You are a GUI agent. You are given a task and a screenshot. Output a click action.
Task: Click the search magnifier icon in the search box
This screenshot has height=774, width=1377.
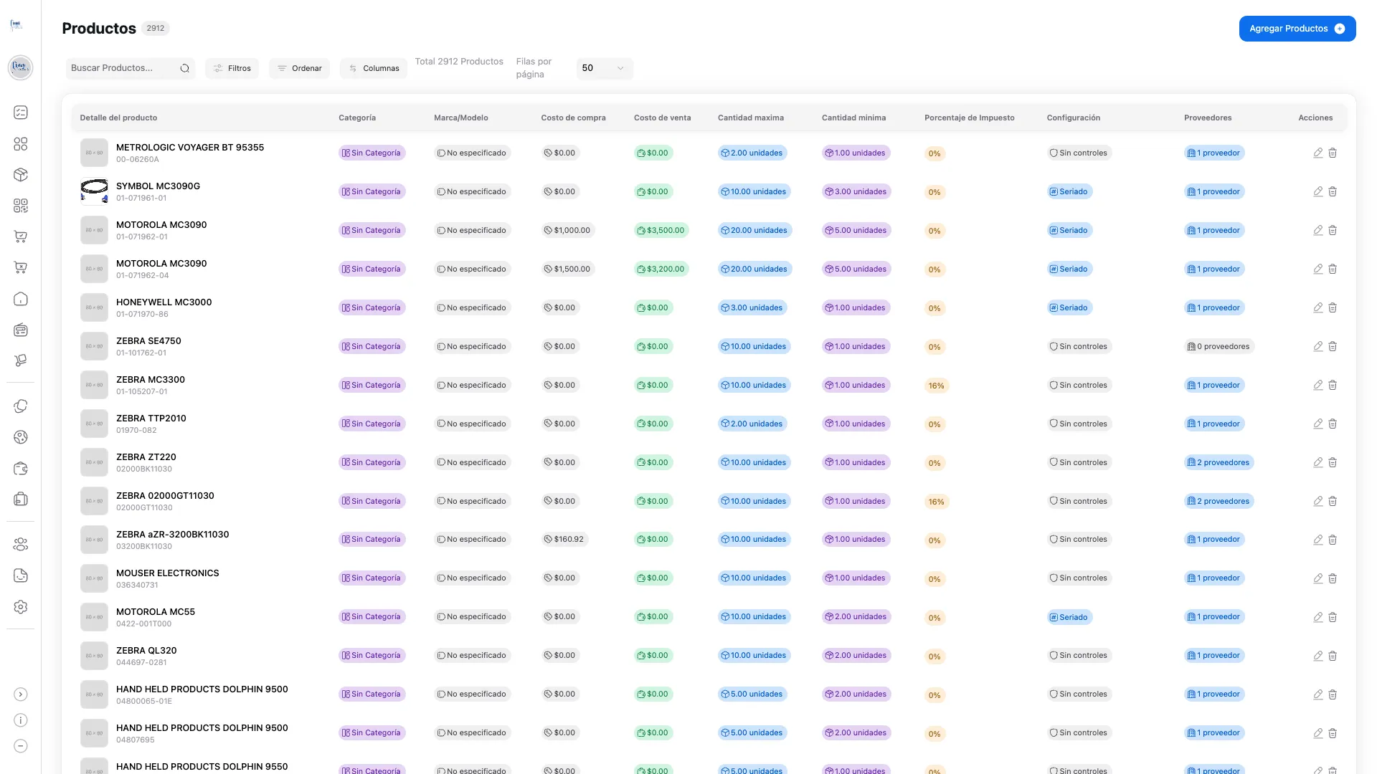pyautogui.click(x=184, y=68)
